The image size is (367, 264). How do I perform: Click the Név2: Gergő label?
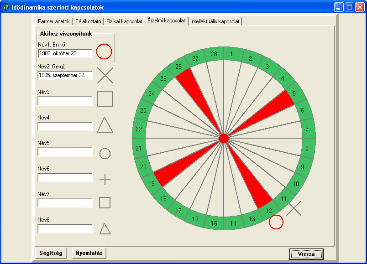(x=52, y=67)
